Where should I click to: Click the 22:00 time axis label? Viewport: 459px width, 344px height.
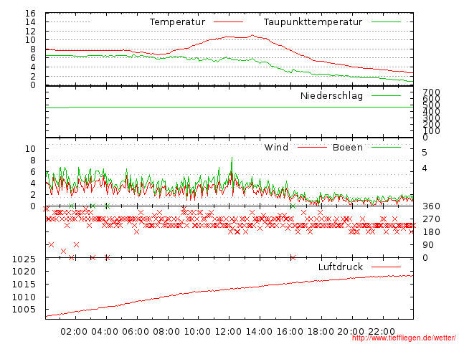[382, 332]
